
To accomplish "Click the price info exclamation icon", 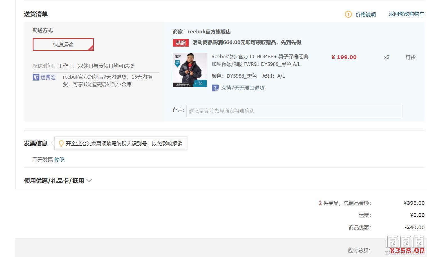I will tap(348, 14).
